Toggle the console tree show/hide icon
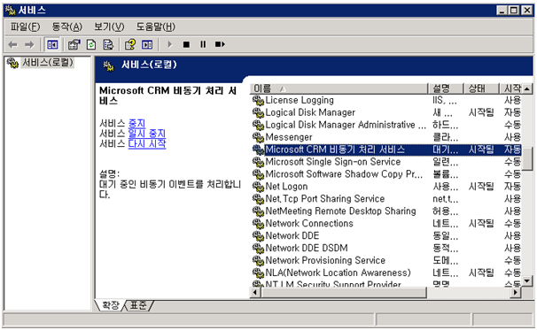 tap(52, 44)
